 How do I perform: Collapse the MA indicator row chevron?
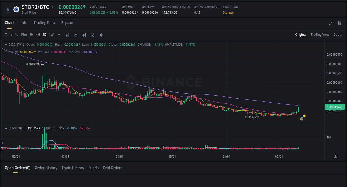(x=6, y=52)
